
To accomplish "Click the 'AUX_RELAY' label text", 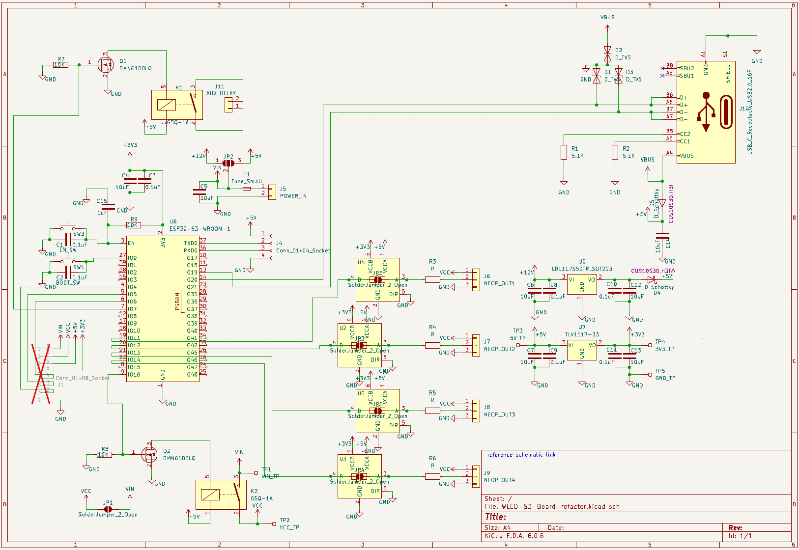I will (x=221, y=93).
